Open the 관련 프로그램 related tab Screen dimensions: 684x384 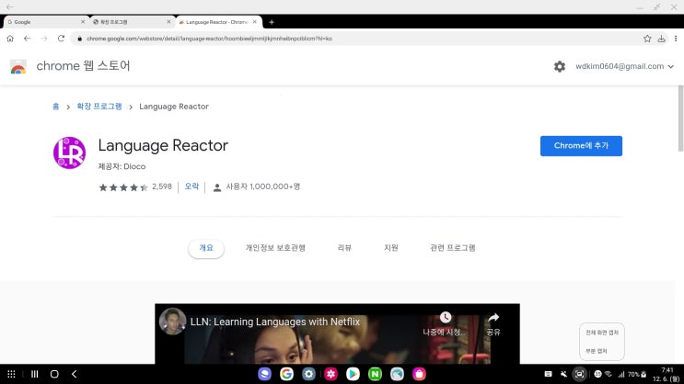452,248
